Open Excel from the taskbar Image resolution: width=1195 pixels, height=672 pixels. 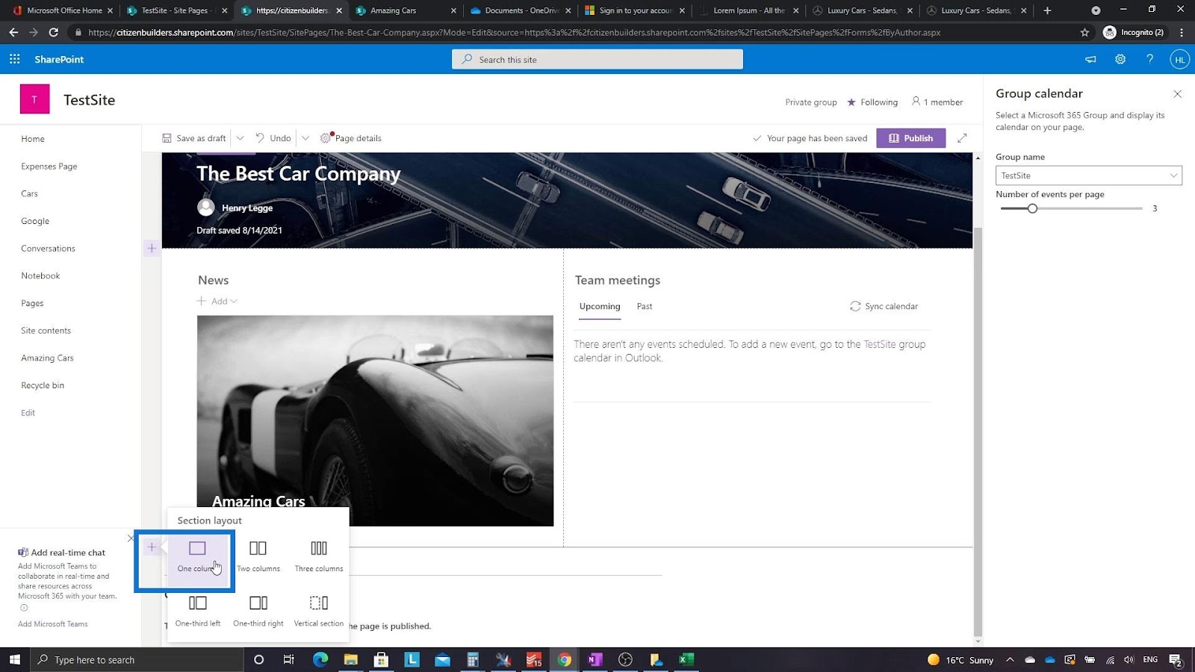tap(686, 659)
